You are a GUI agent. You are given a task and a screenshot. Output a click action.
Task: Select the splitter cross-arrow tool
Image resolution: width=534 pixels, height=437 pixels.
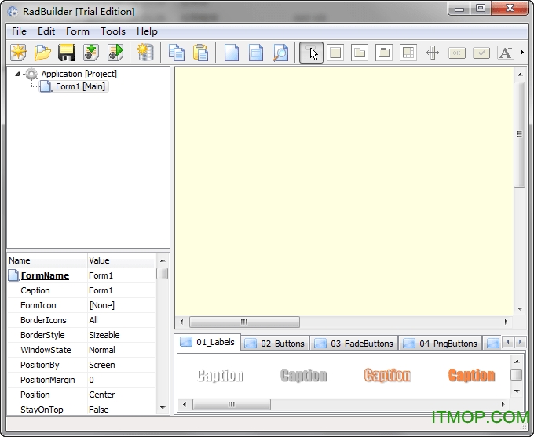(x=433, y=53)
